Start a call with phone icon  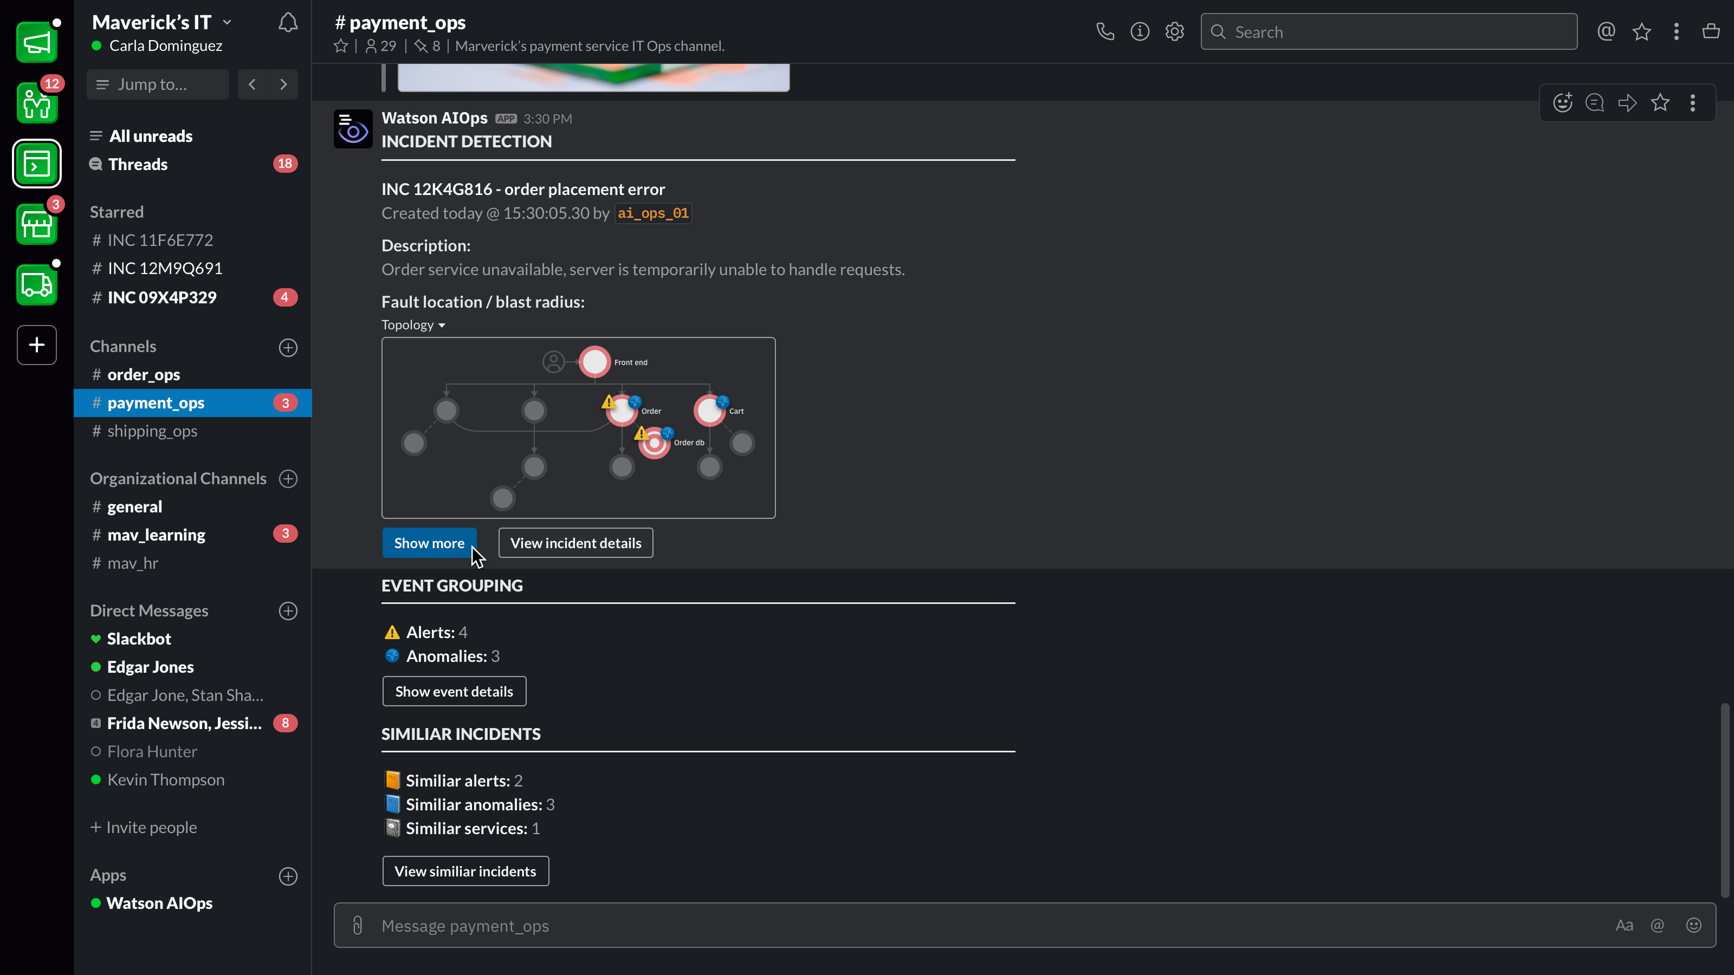[1105, 31]
